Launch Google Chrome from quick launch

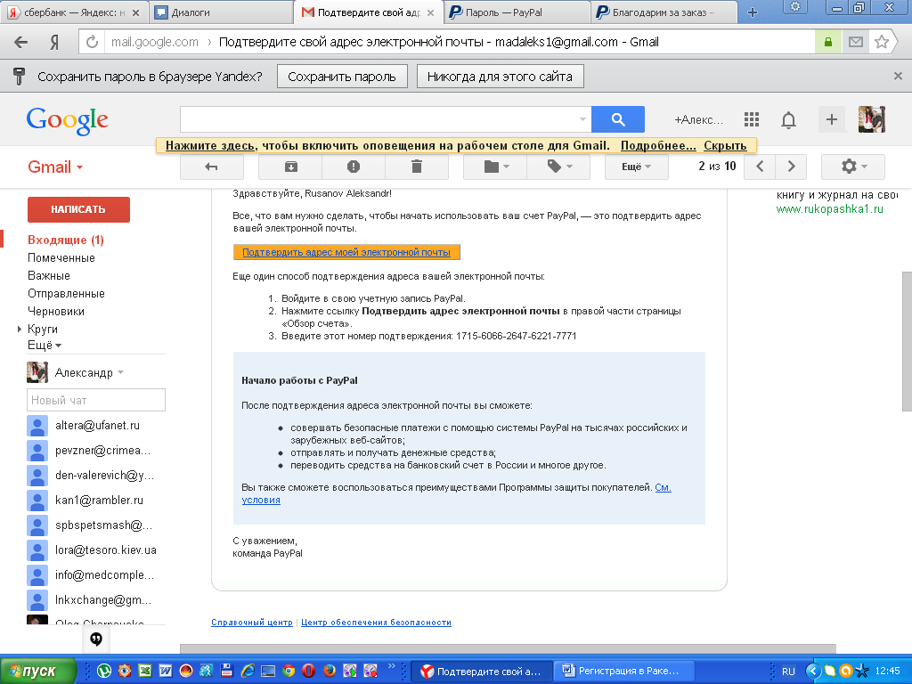coord(288,671)
